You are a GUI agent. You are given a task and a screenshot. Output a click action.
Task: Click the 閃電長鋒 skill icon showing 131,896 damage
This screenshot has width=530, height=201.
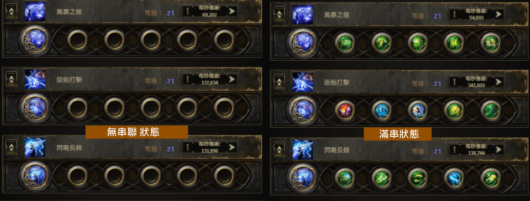tap(35, 147)
